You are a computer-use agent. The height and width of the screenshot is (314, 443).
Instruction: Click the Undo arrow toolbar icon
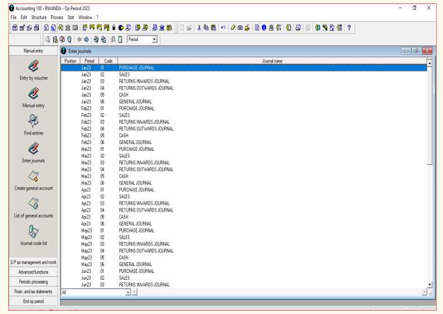click(x=223, y=28)
